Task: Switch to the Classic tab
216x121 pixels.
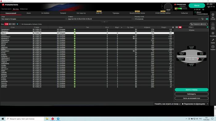Action: 11,13
